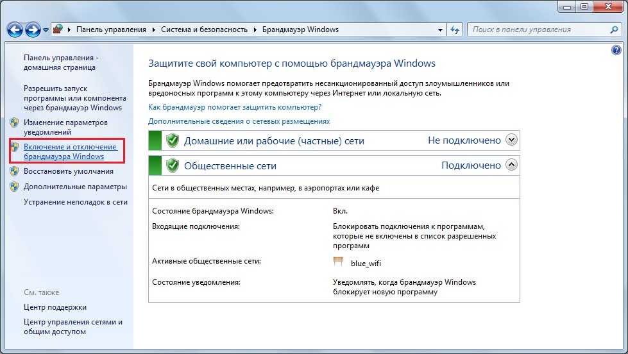This screenshot has width=628, height=354.
Task: Click 'Состояние уведомления:' label
Action: click(196, 282)
